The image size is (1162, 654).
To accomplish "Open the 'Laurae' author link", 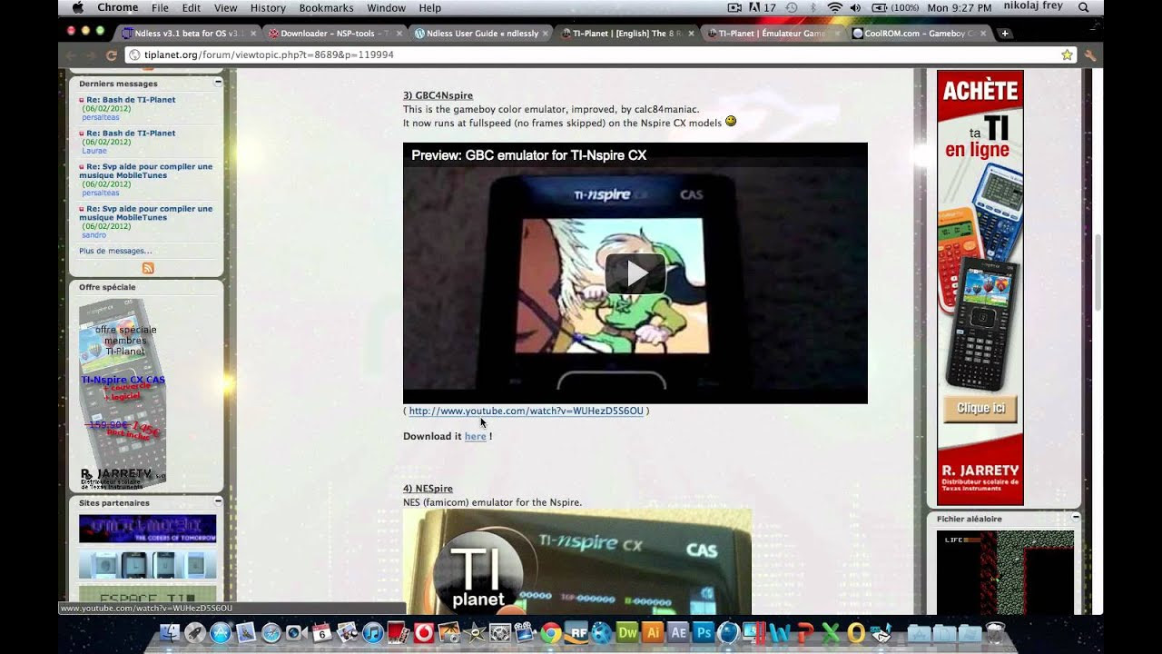I will coord(94,151).
